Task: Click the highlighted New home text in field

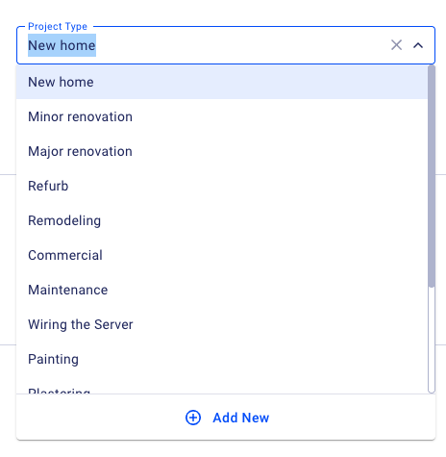Action: pyautogui.click(x=62, y=45)
